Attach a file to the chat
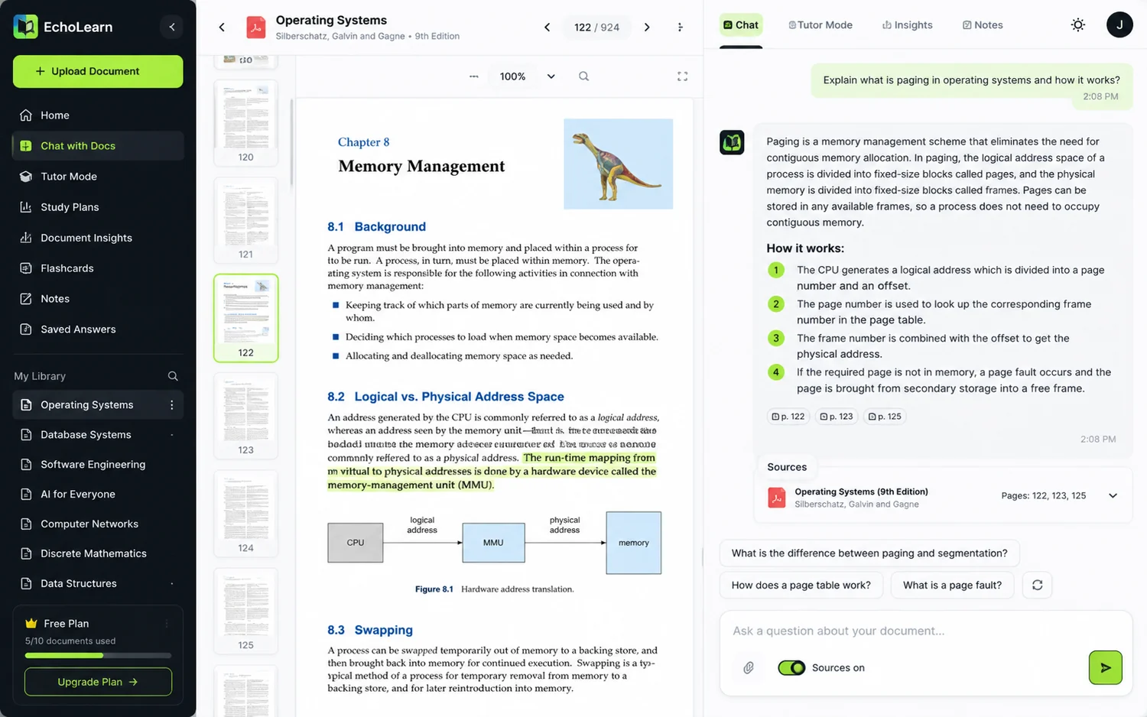Screen dimensions: 1147x717 pyautogui.click(x=749, y=668)
